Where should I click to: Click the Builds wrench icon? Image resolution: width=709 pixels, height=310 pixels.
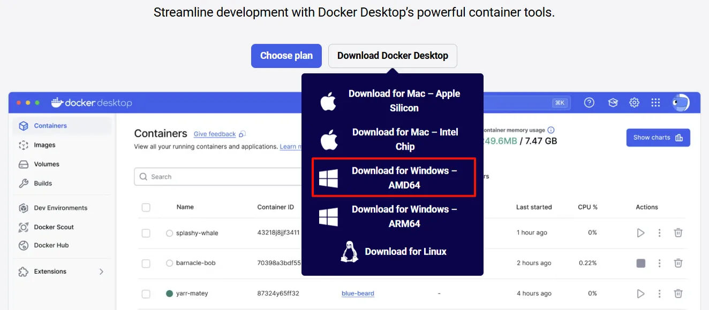tap(23, 183)
